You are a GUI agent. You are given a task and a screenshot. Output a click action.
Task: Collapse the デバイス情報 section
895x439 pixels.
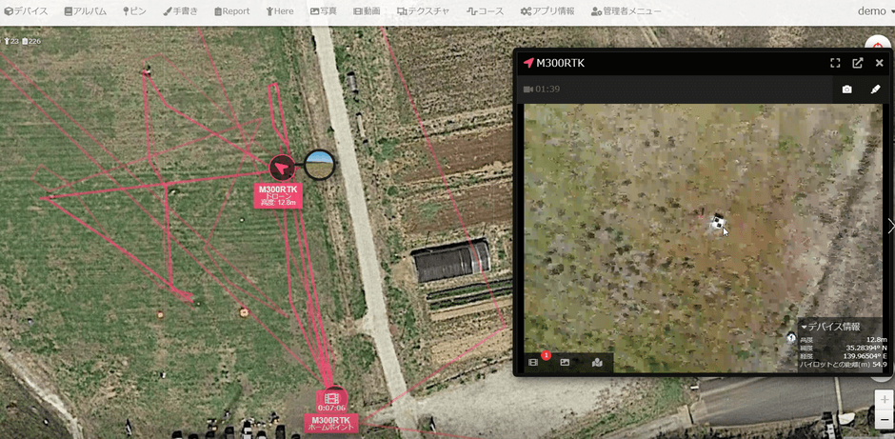tap(830, 328)
